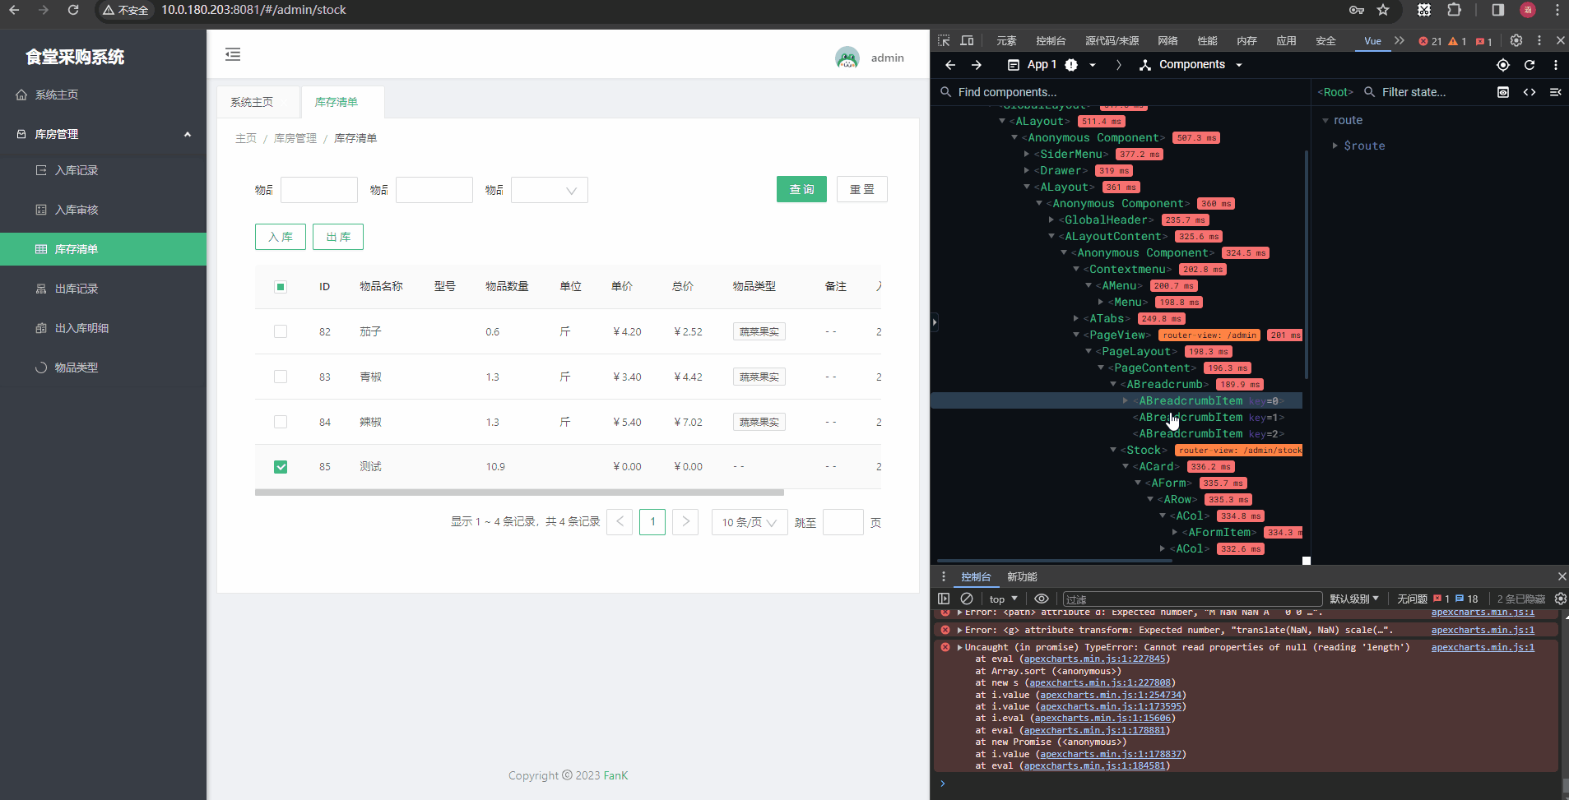Open DevTools more options kebab menu
1569x800 pixels.
pos(1539,40)
